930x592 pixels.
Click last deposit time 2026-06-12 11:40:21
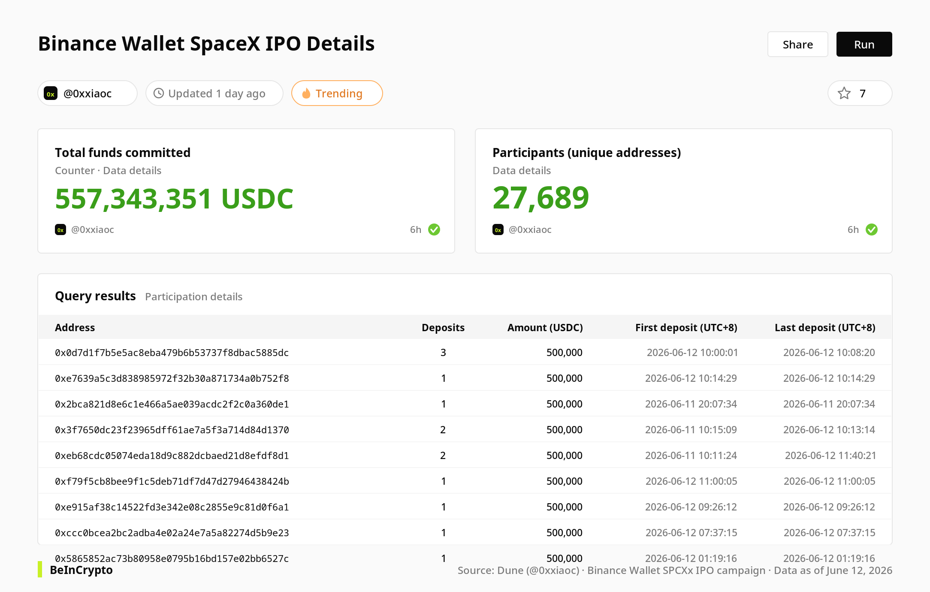tap(830, 456)
